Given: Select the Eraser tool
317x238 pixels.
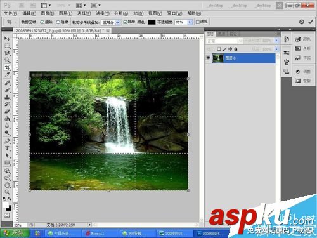Looking at the screenshot, I should [x=7, y=112].
